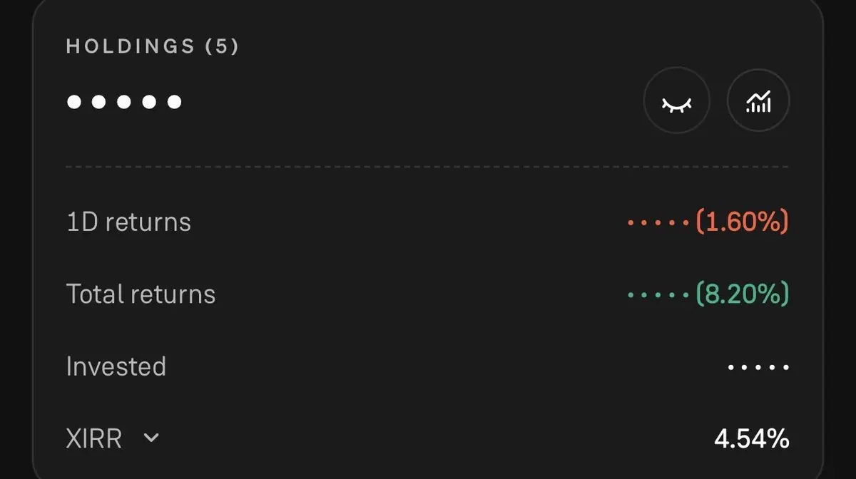Viewport: 856px width, 479px height.
Task: Click the dashed divider under holdings value
Action: coord(427,167)
